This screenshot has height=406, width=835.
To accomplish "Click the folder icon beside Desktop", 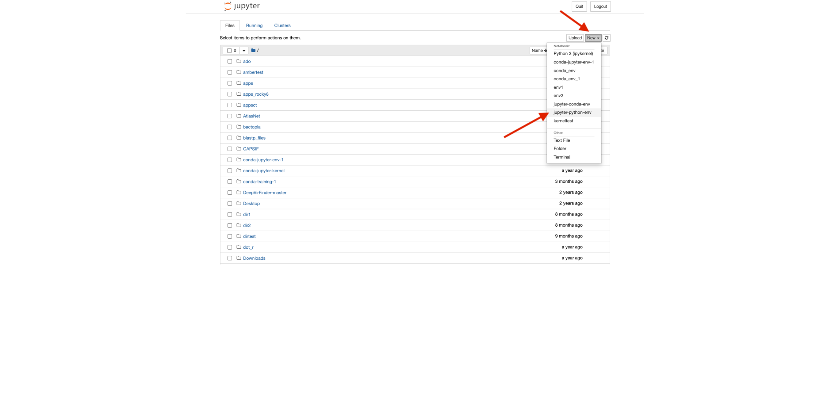I will point(239,203).
